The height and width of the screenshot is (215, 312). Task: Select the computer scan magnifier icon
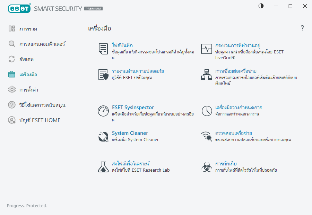[x=11, y=44]
